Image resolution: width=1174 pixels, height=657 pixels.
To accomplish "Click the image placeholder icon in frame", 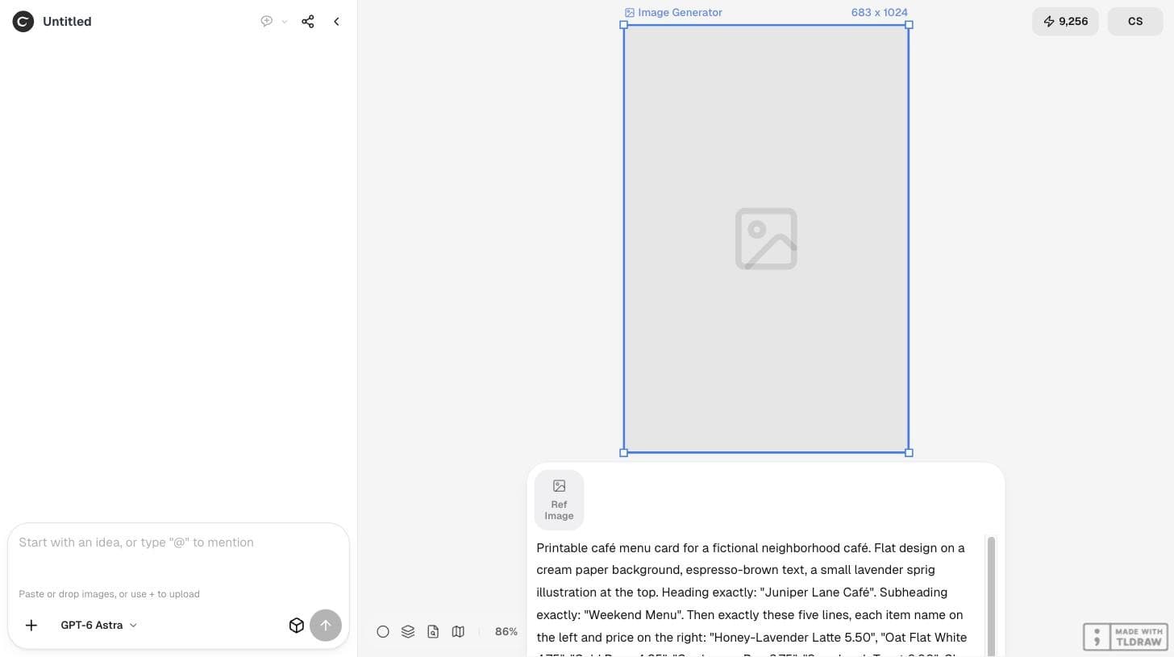I will pyautogui.click(x=766, y=239).
